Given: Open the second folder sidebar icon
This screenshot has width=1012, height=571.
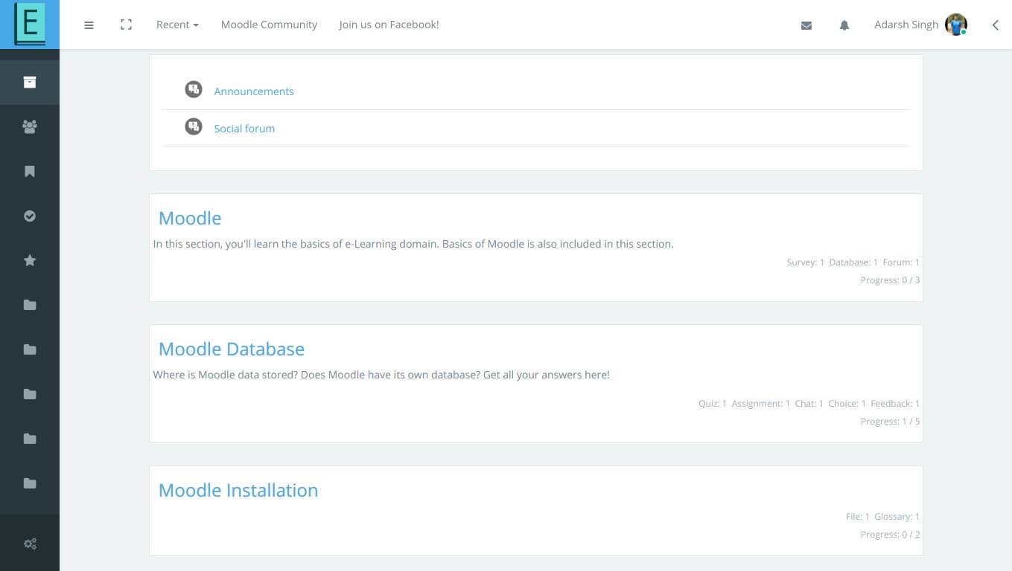Looking at the screenshot, I should 30,349.
